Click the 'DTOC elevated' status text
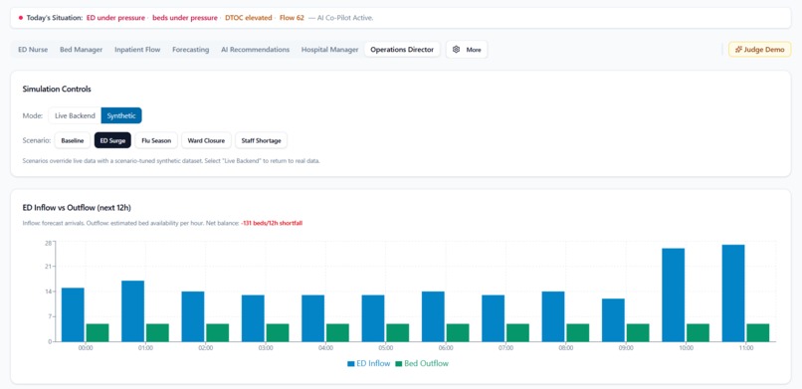802x389 pixels. pyautogui.click(x=249, y=18)
